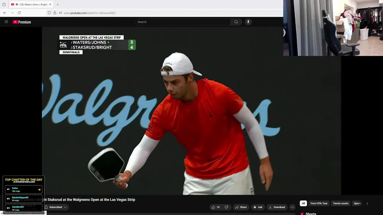The width and height of the screenshot is (383, 215).
Task: Open more actions three-dot menu
Action: coord(292,207)
